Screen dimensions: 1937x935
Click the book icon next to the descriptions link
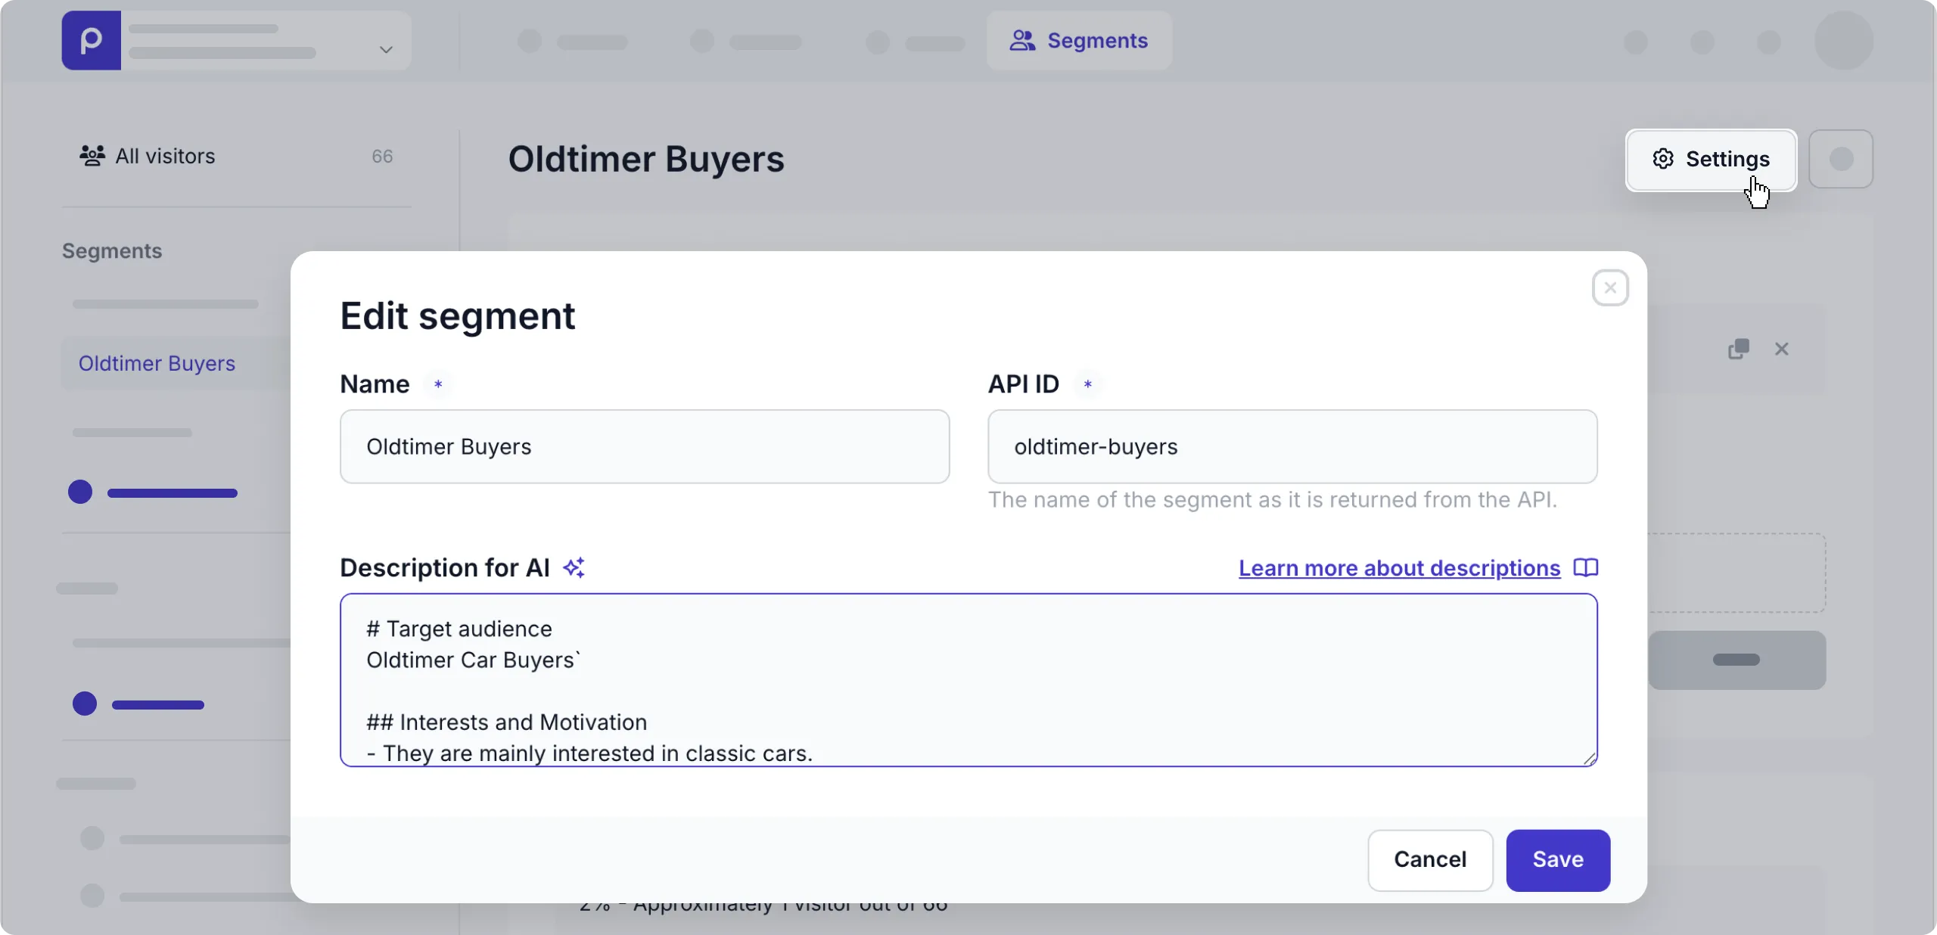point(1587,568)
